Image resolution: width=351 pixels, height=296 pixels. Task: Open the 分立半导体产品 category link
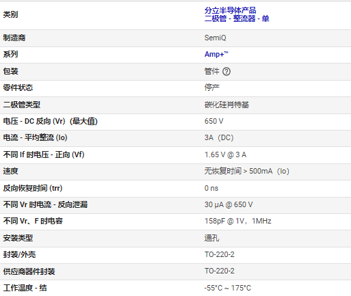tap(230, 10)
